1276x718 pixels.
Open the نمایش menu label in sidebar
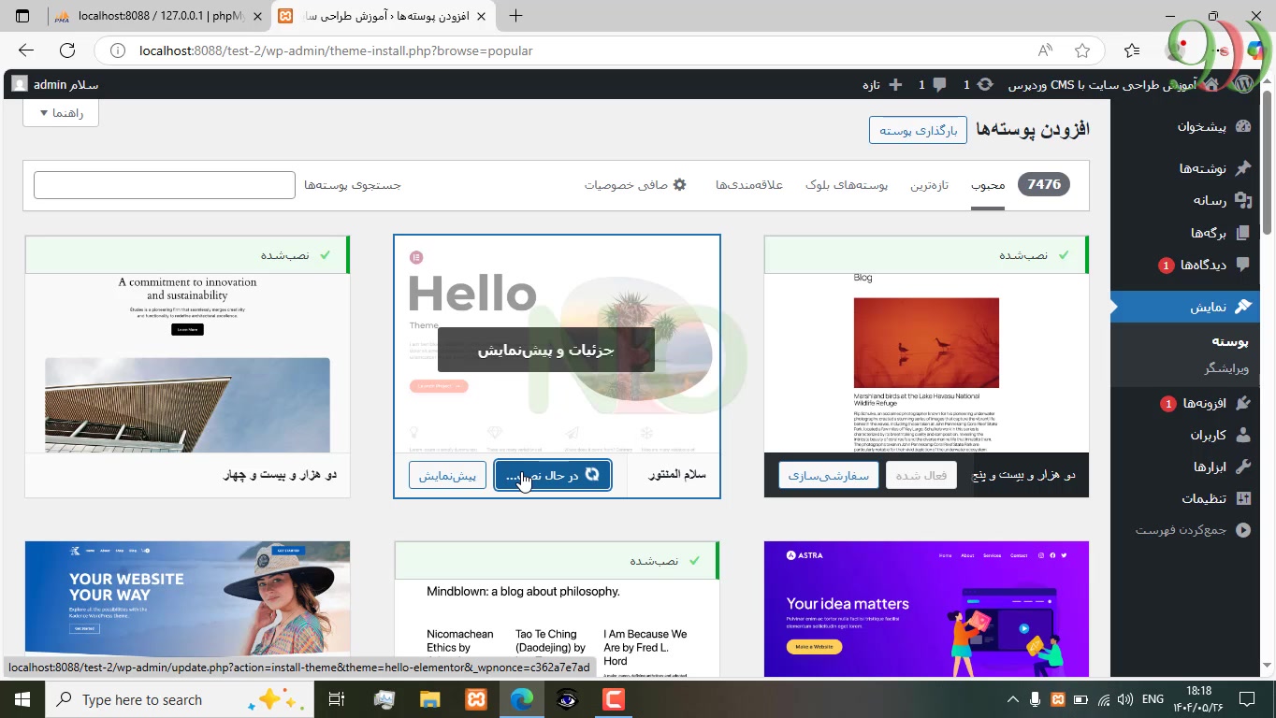(x=1209, y=307)
